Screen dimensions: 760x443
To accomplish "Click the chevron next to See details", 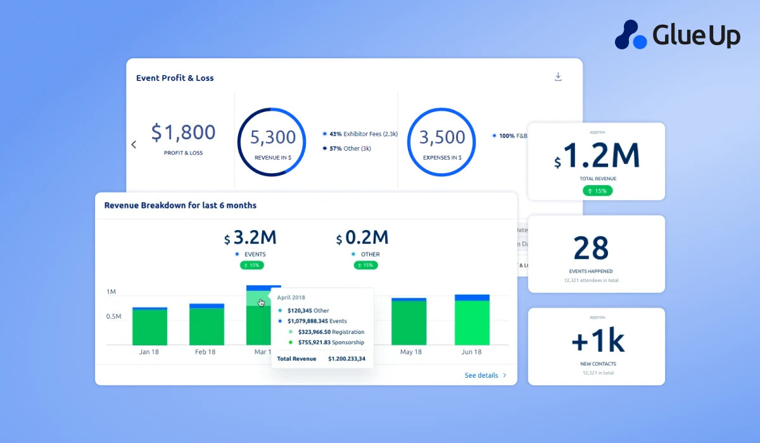I will (x=505, y=375).
